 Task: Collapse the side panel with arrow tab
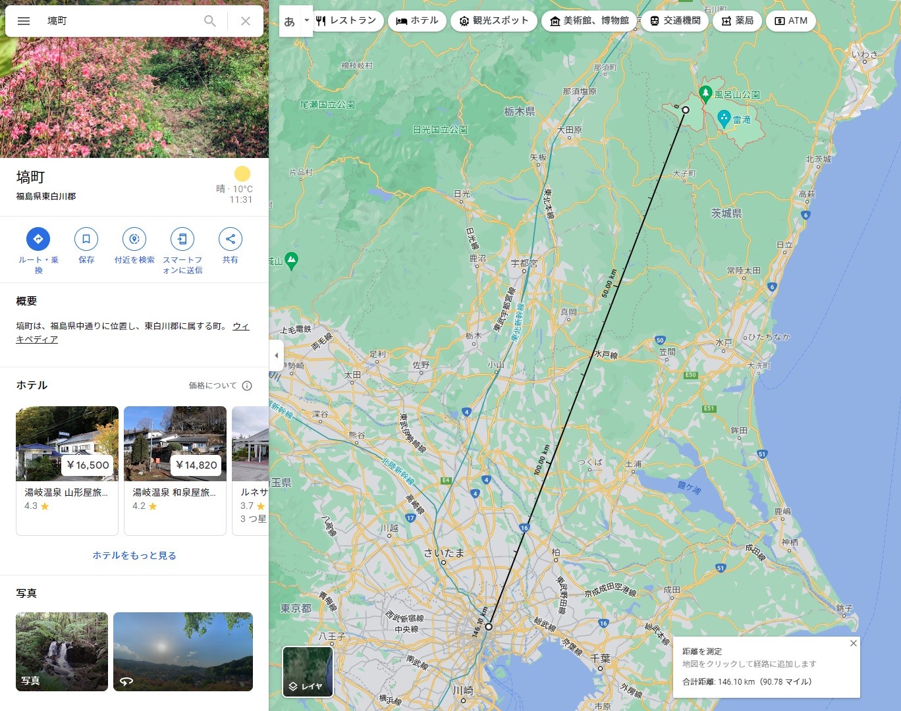[x=277, y=355]
